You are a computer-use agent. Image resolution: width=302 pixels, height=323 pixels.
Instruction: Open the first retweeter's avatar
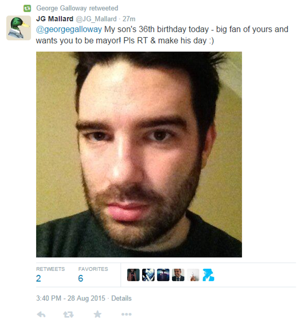point(133,275)
